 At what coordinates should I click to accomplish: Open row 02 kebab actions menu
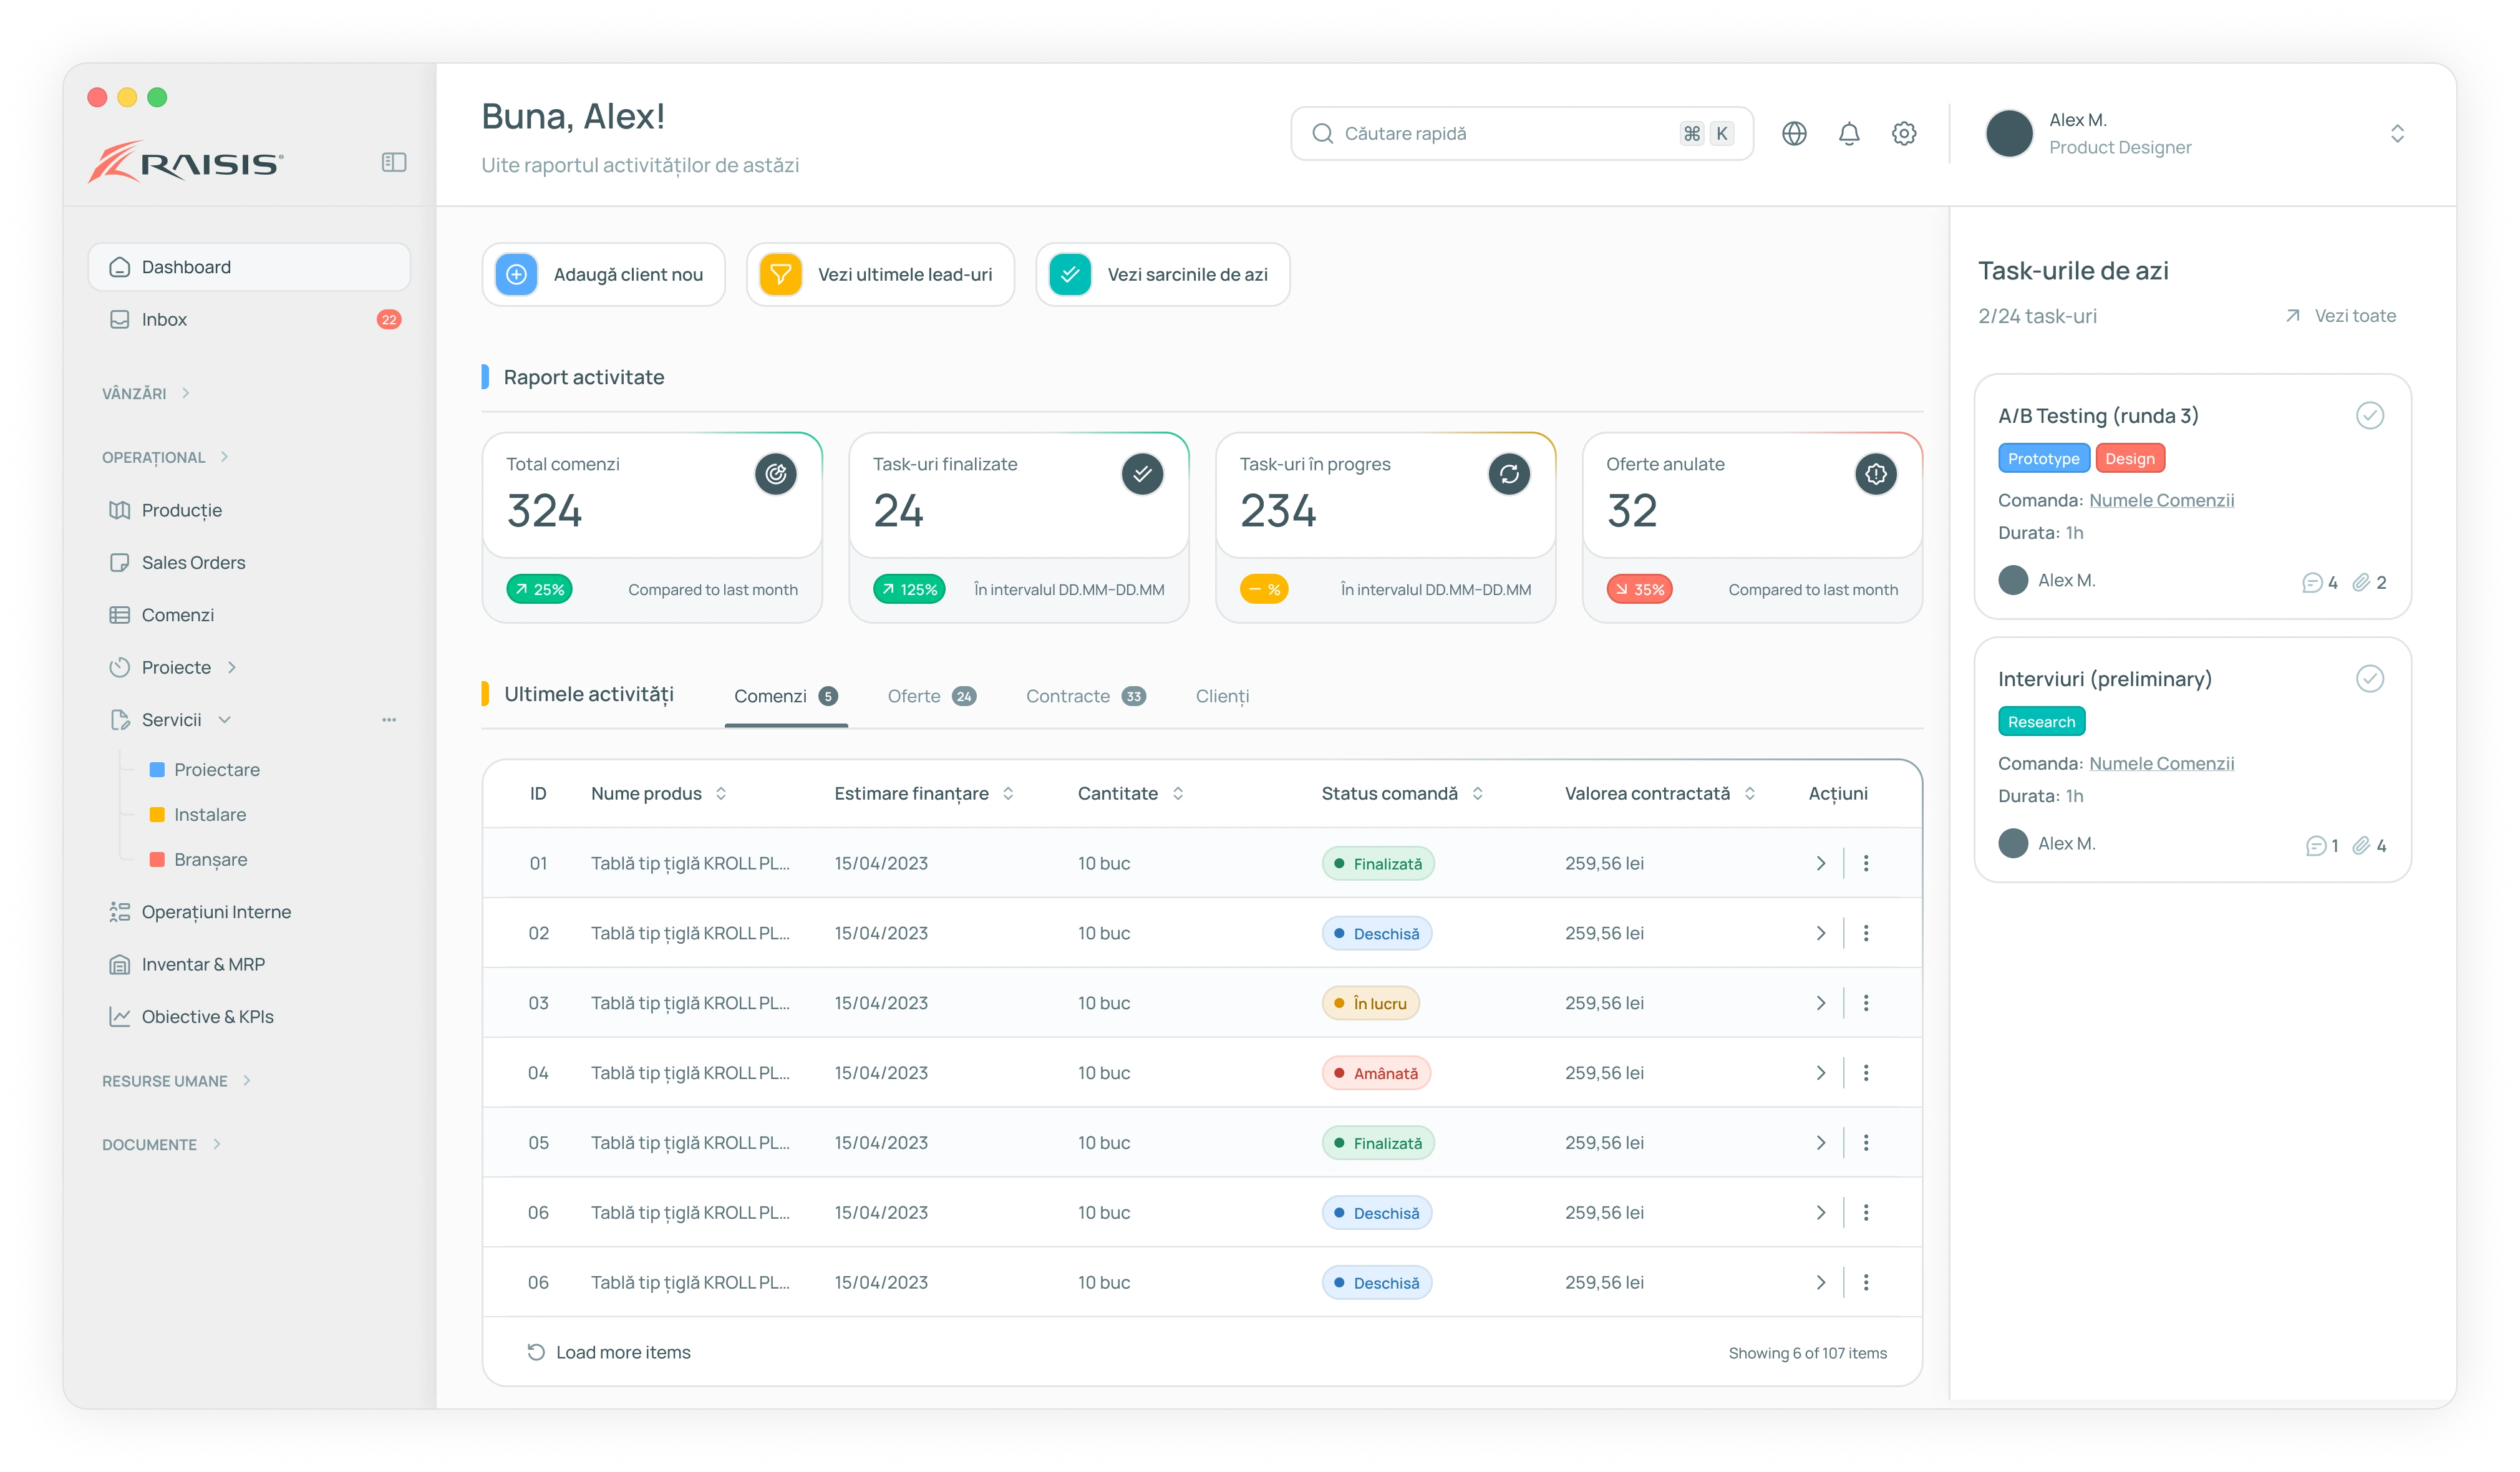[x=1866, y=933]
